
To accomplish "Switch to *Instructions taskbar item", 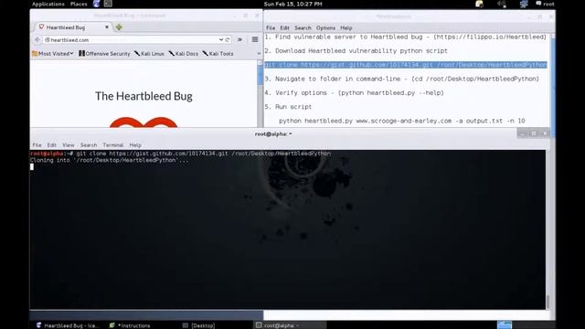I will click(130, 325).
